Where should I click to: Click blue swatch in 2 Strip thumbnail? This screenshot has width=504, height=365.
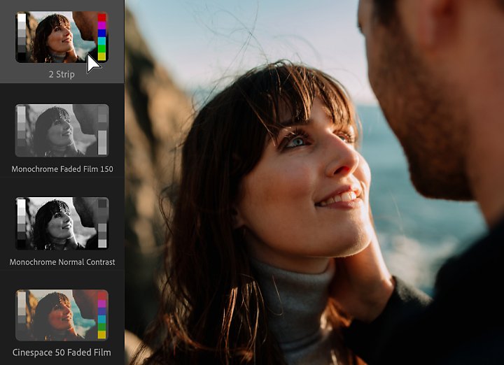click(x=102, y=33)
